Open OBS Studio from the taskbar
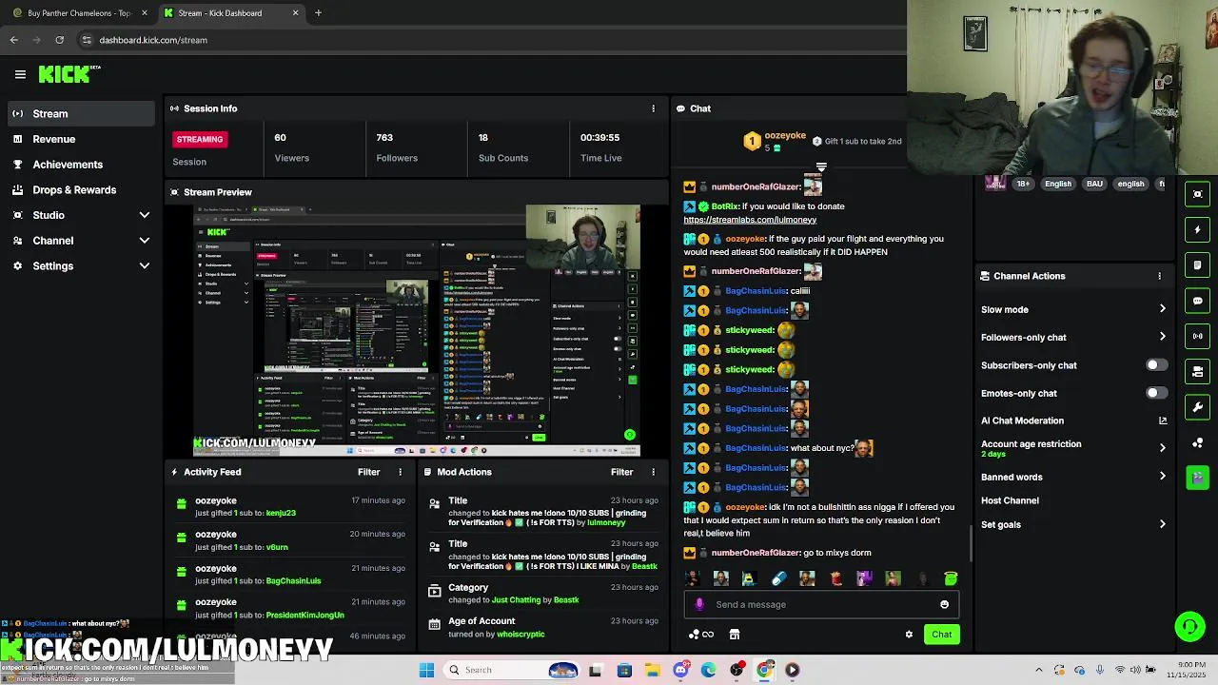The image size is (1218, 685). tap(737, 670)
